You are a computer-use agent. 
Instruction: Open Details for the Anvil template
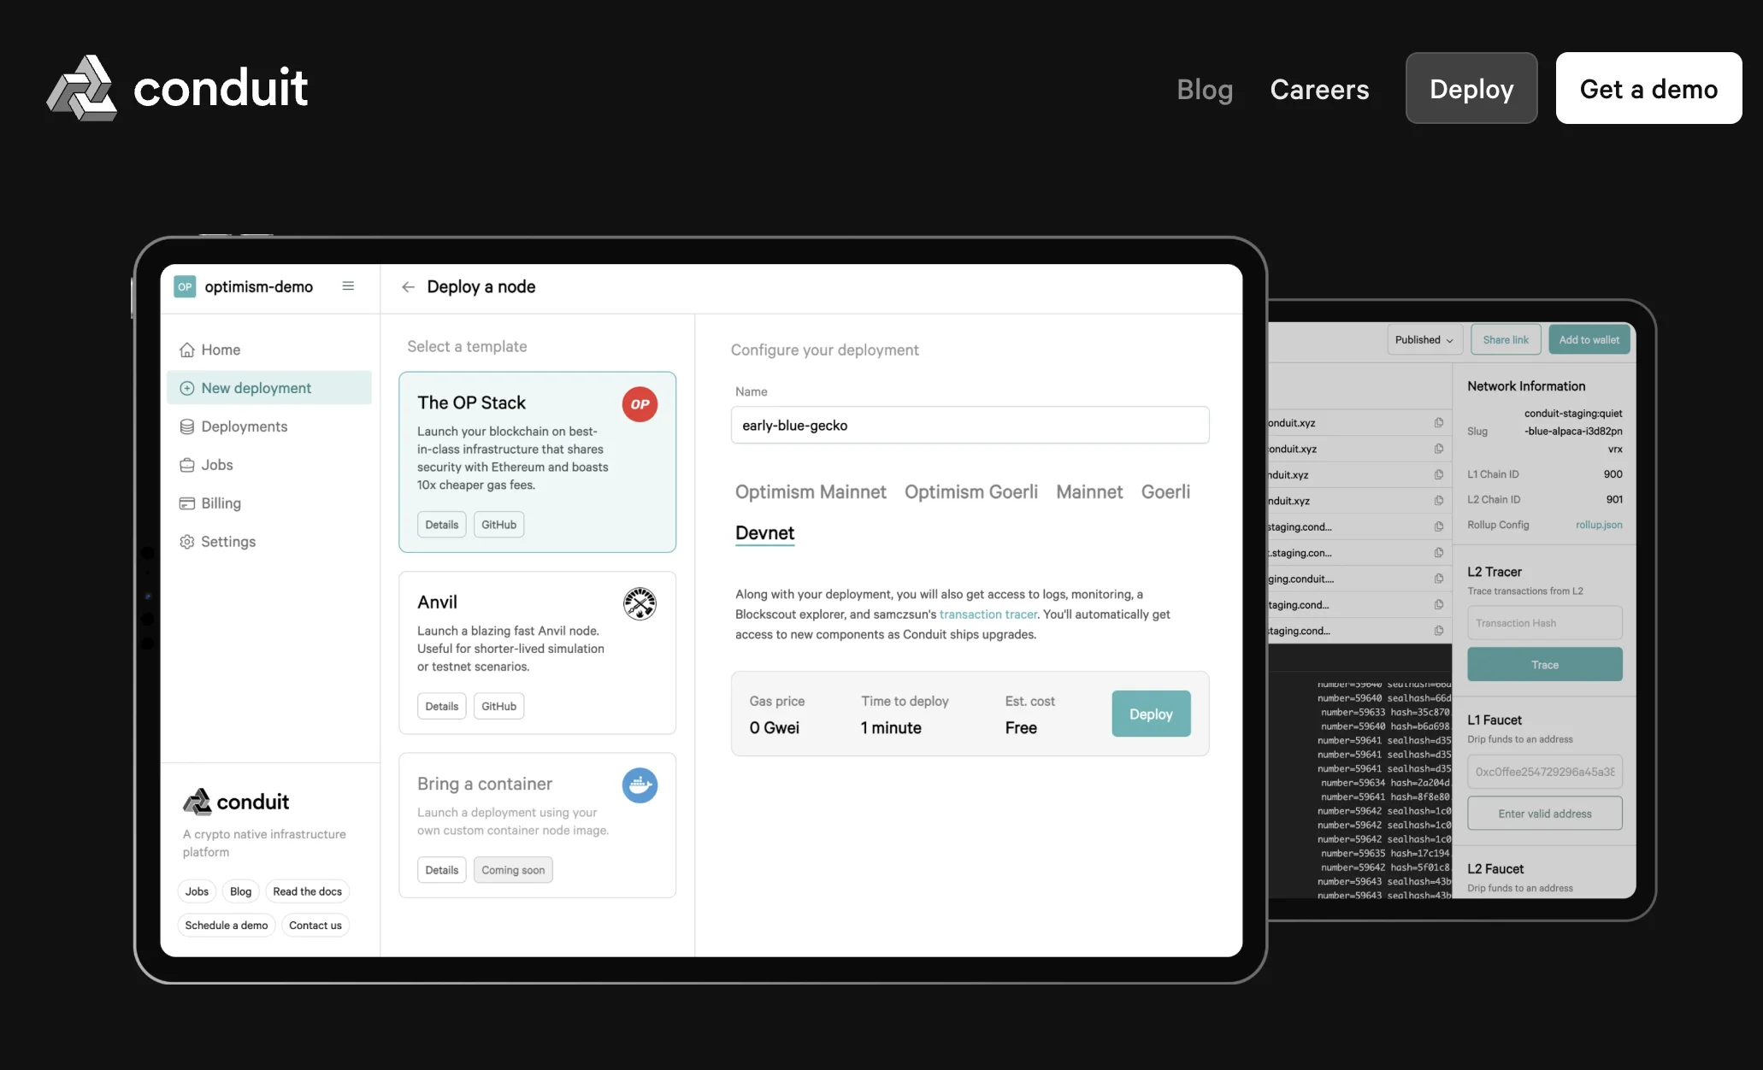(x=442, y=706)
